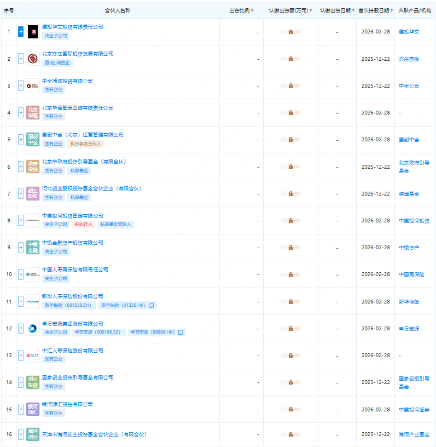
Task: Sort by 认缴出资日期 column
Action: pyautogui.click(x=337, y=10)
